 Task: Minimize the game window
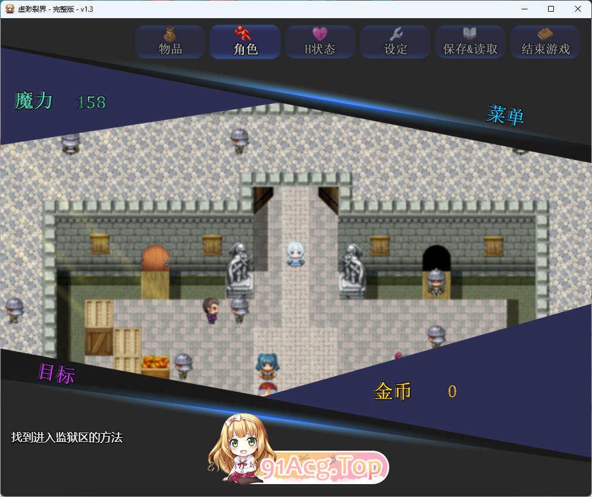click(x=525, y=9)
